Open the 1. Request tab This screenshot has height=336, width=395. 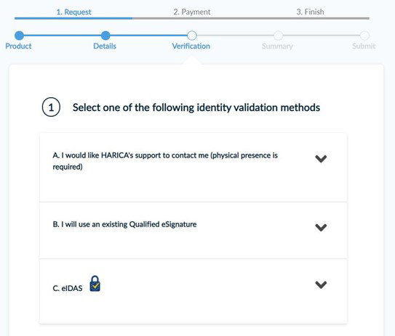73,12
